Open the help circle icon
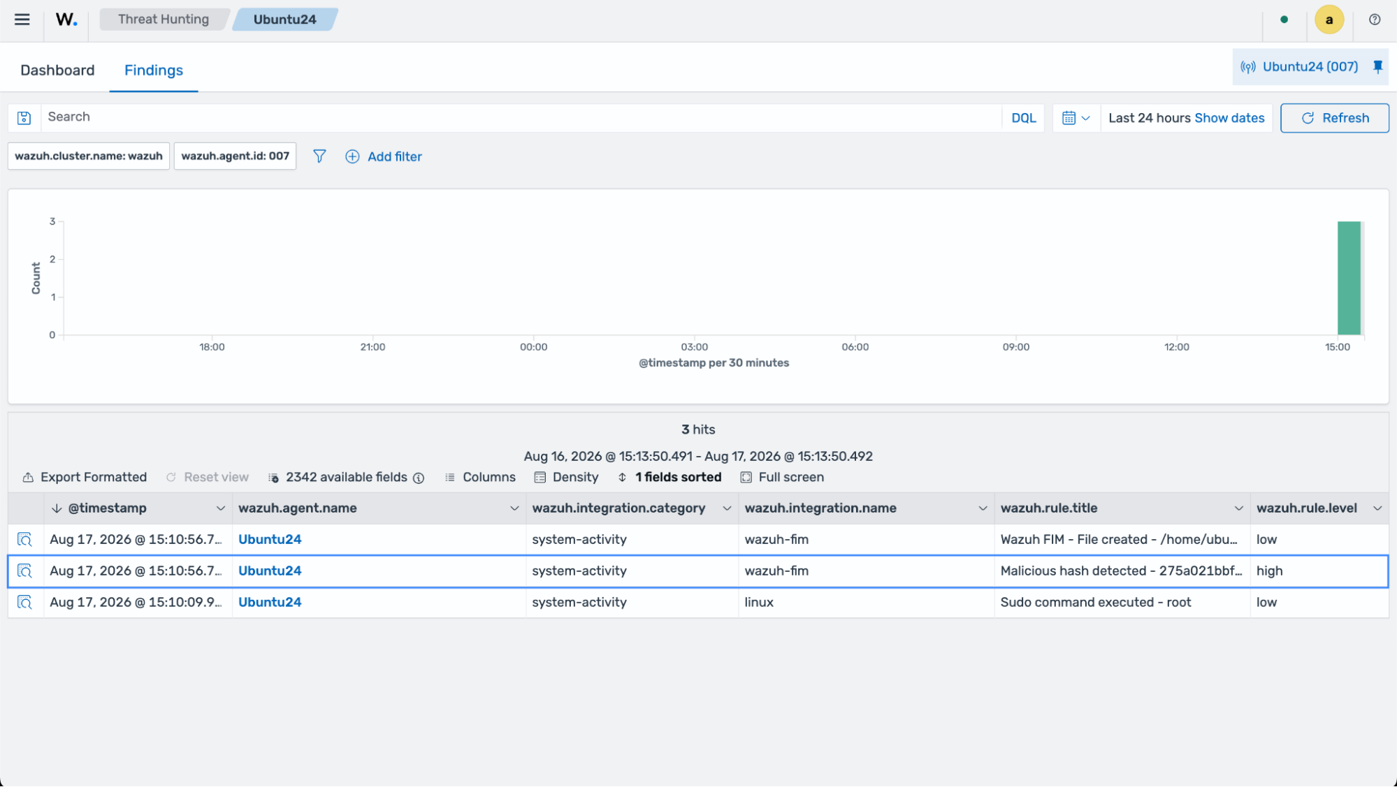The height and width of the screenshot is (787, 1397). coord(1375,20)
